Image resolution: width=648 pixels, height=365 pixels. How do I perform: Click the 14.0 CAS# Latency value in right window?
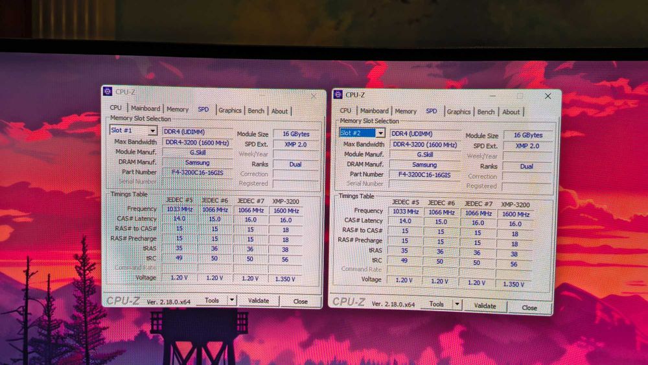pos(405,221)
